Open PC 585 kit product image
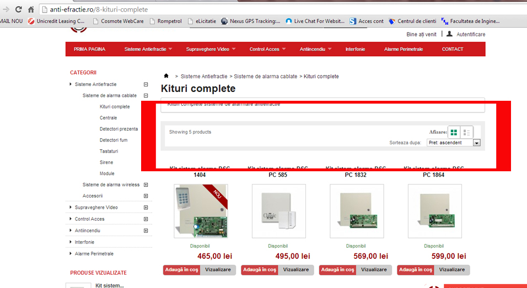This screenshot has width=527, height=288. pos(279,211)
